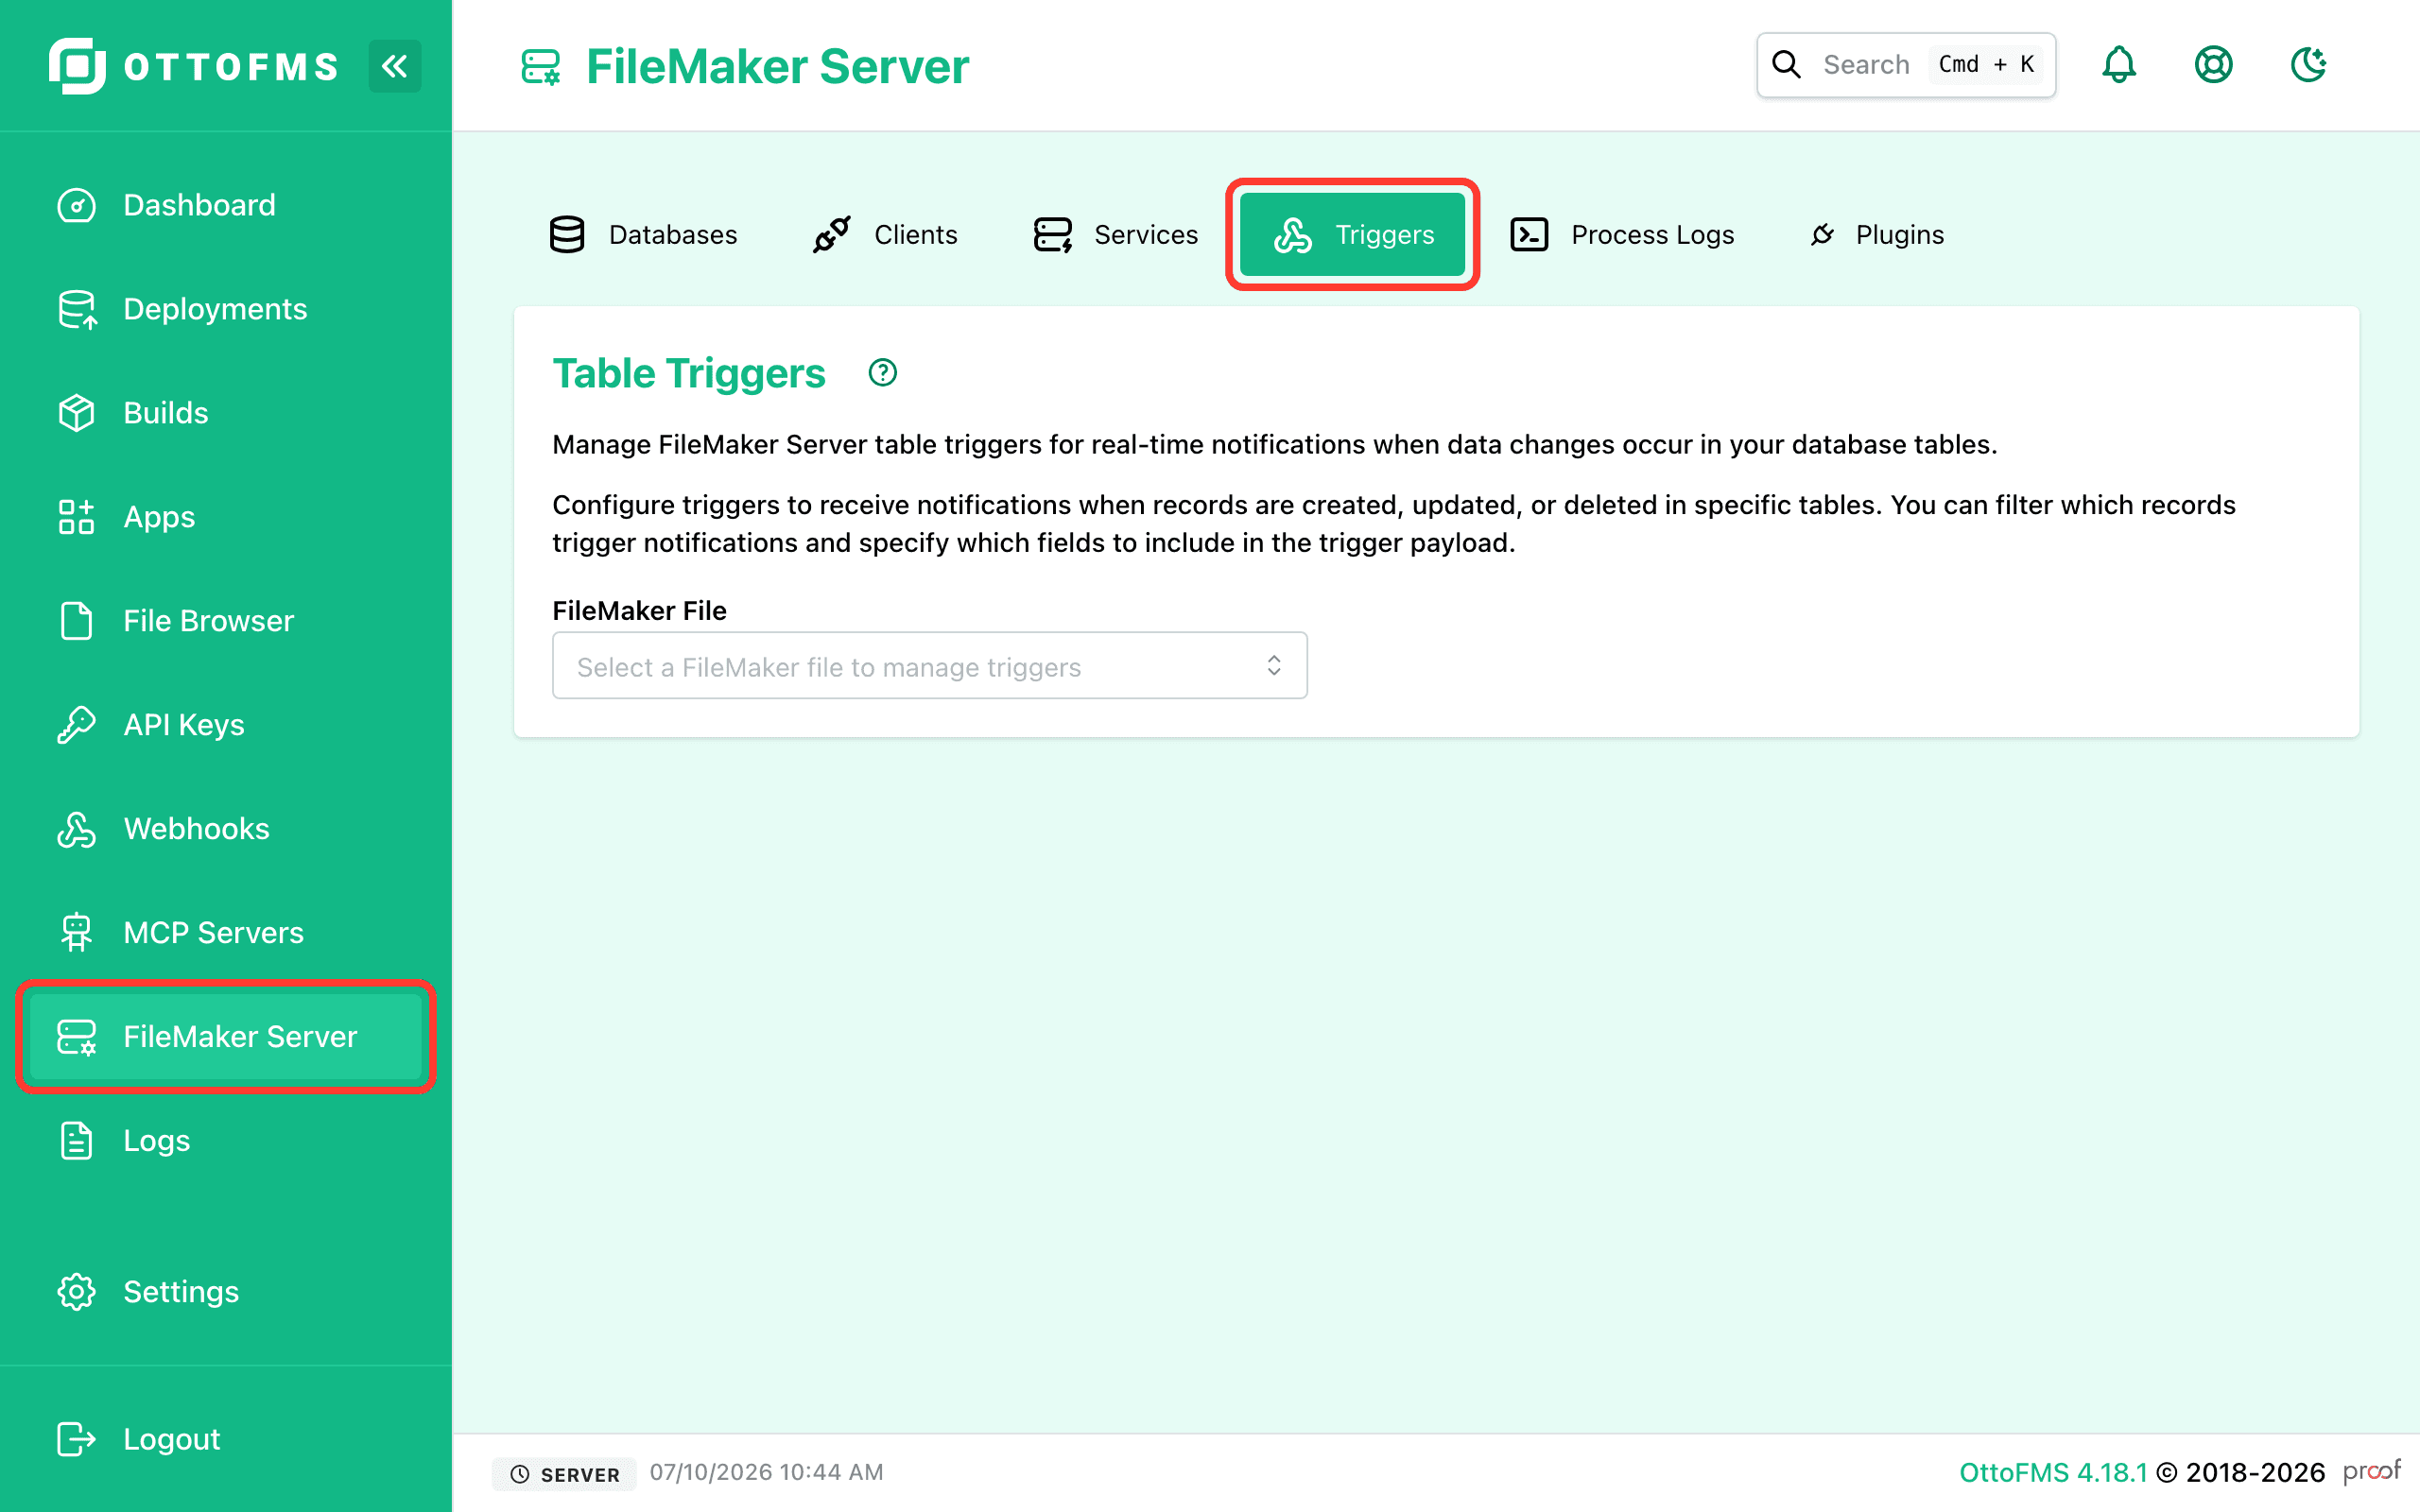Open the File Browser page

tap(226, 621)
